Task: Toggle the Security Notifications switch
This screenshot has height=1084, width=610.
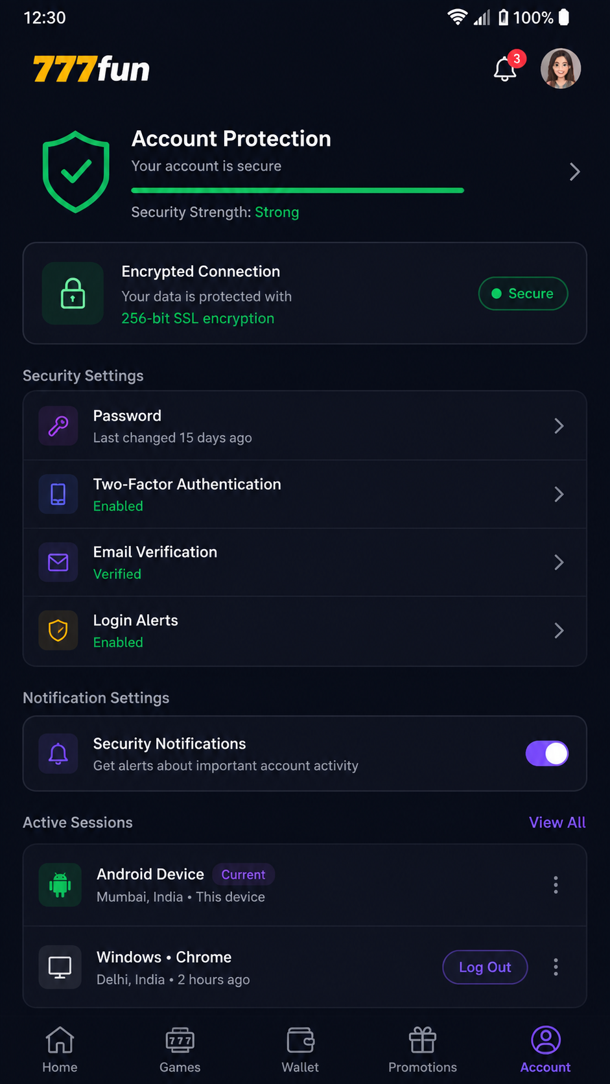Action: tap(547, 753)
